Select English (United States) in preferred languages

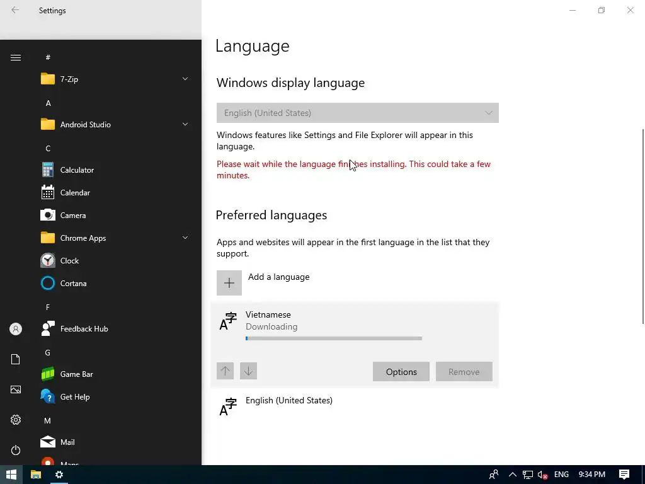pos(355,406)
